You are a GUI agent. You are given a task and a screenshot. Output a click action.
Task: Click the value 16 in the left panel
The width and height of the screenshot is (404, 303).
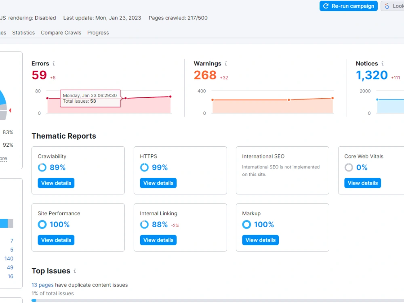coord(11,276)
